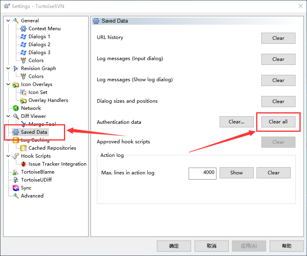This screenshot has height=256, width=307.
Task: Select TortoiseBlame settings
Action: pos(38,172)
